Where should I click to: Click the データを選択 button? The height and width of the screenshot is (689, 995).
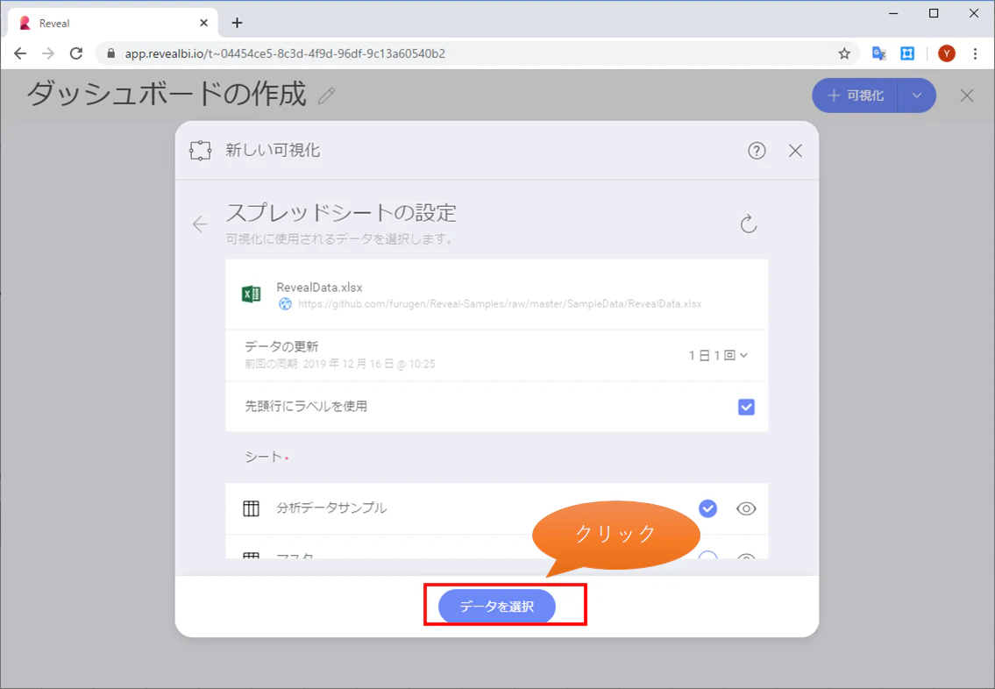coord(497,607)
